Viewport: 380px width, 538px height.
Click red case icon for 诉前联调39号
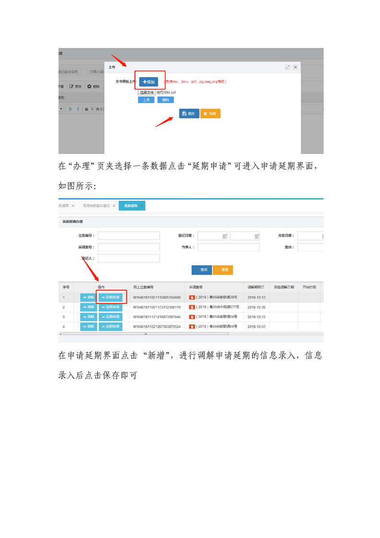192,297
